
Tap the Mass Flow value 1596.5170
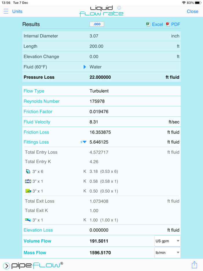(100, 253)
